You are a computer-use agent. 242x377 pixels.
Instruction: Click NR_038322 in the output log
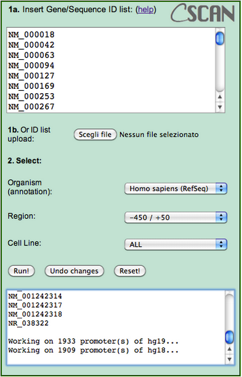(28, 323)
